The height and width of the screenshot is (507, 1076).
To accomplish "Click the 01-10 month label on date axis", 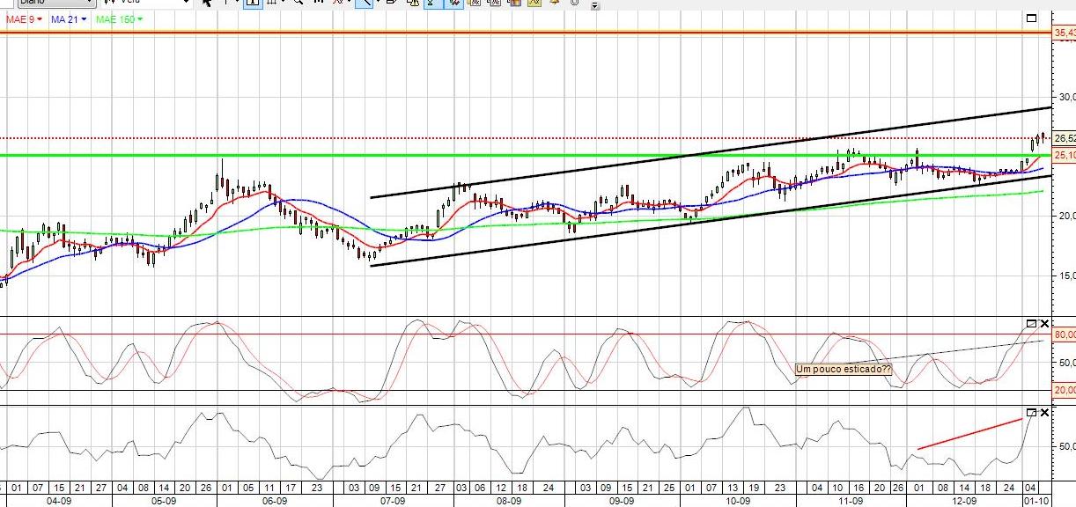I will (1035, 500).
